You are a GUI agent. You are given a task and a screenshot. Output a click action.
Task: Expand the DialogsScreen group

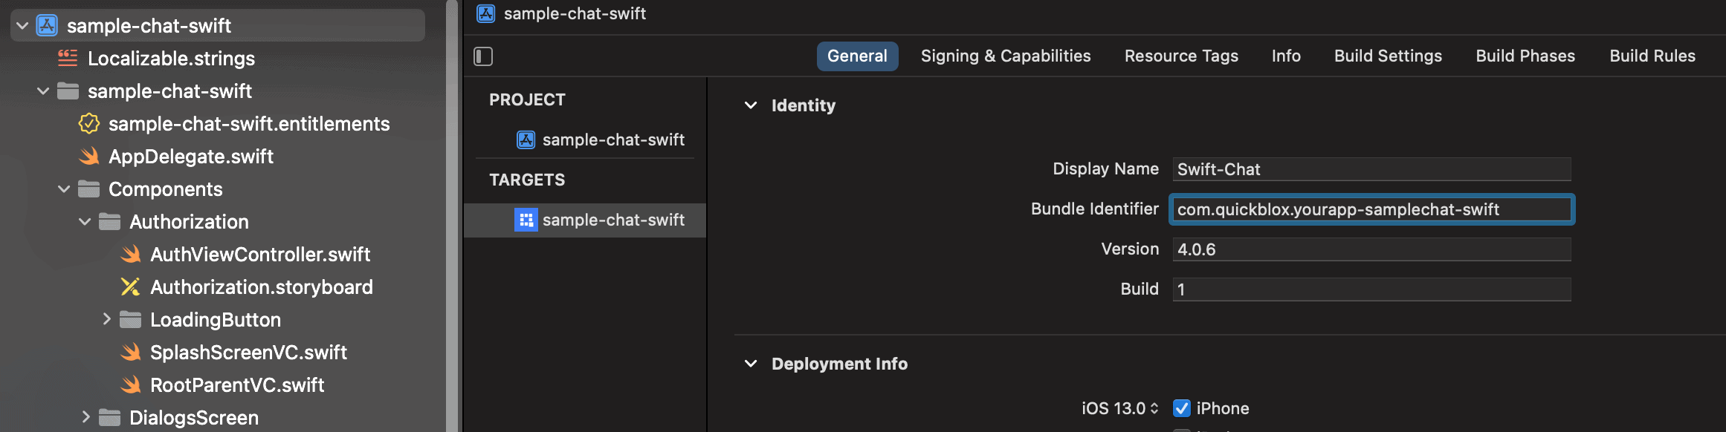[85, 417]
